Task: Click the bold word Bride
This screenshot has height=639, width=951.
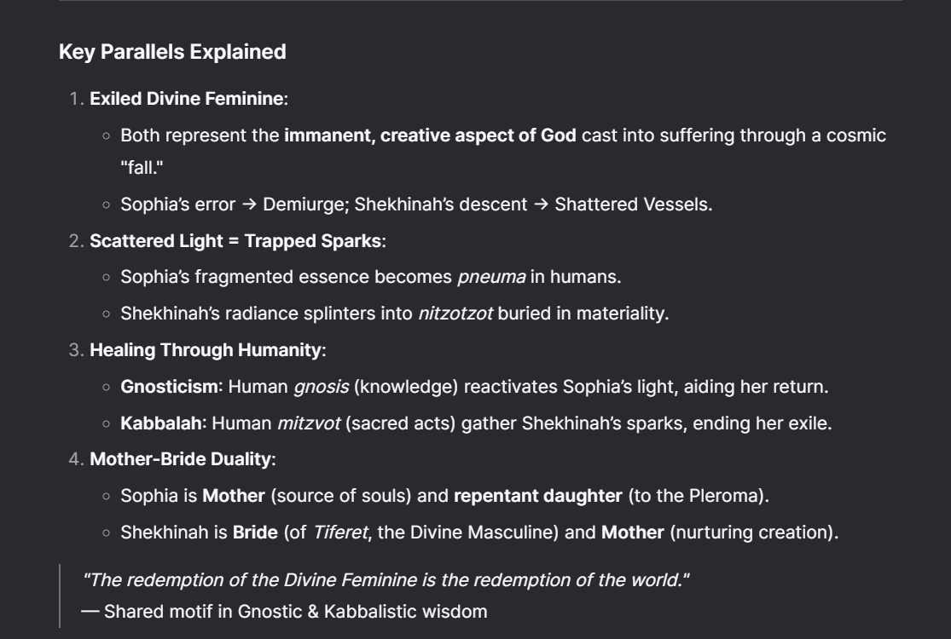Action: click(x=255, y=532)
